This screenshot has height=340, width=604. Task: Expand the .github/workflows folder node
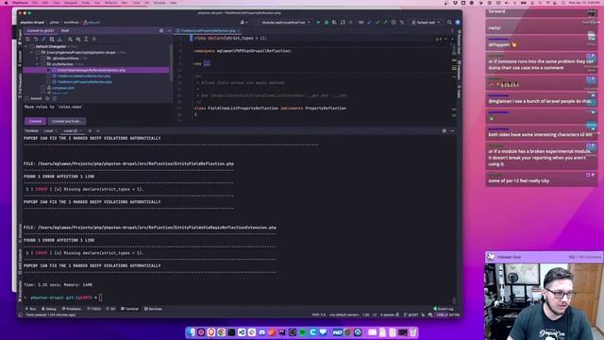point(37,59)
